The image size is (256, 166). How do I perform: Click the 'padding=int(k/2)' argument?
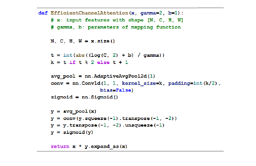pos(193,83)
